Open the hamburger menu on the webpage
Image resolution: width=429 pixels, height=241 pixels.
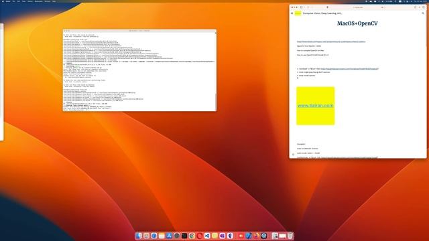coord(292,13)
